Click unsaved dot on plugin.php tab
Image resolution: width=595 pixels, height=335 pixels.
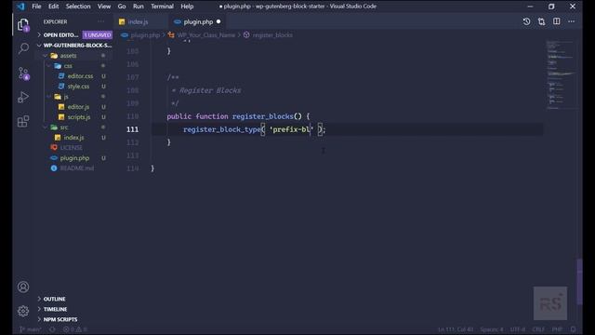point(218,21)
